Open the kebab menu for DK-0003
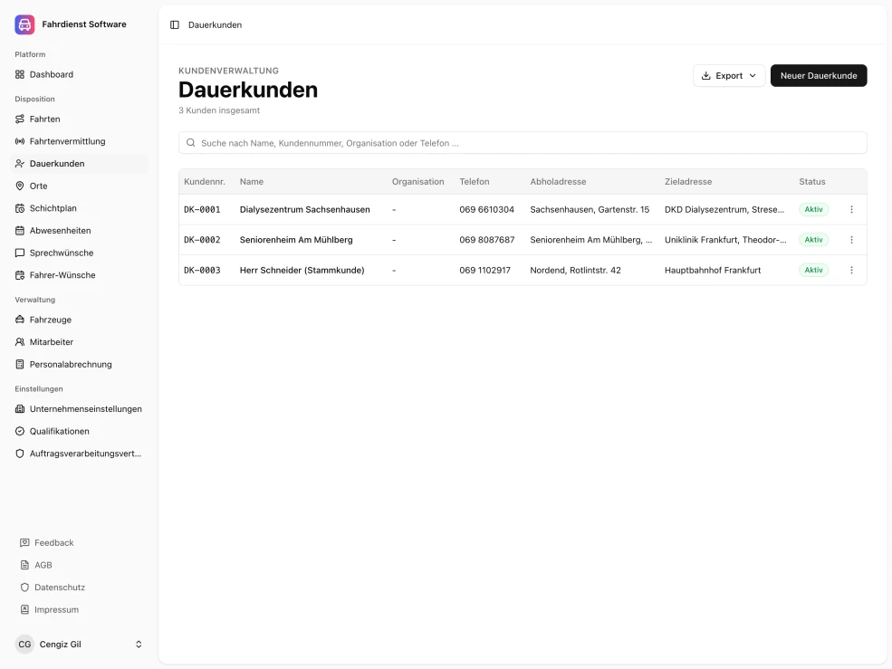Screen dimensions: 892x669 coord(850,270)
